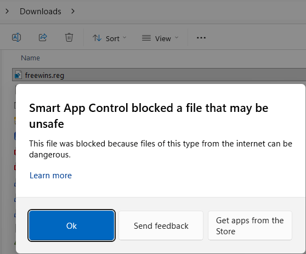This screenshot has width=306, height=254.
Task: Open the View dropdown arrow
Action: tap(177, 37)
